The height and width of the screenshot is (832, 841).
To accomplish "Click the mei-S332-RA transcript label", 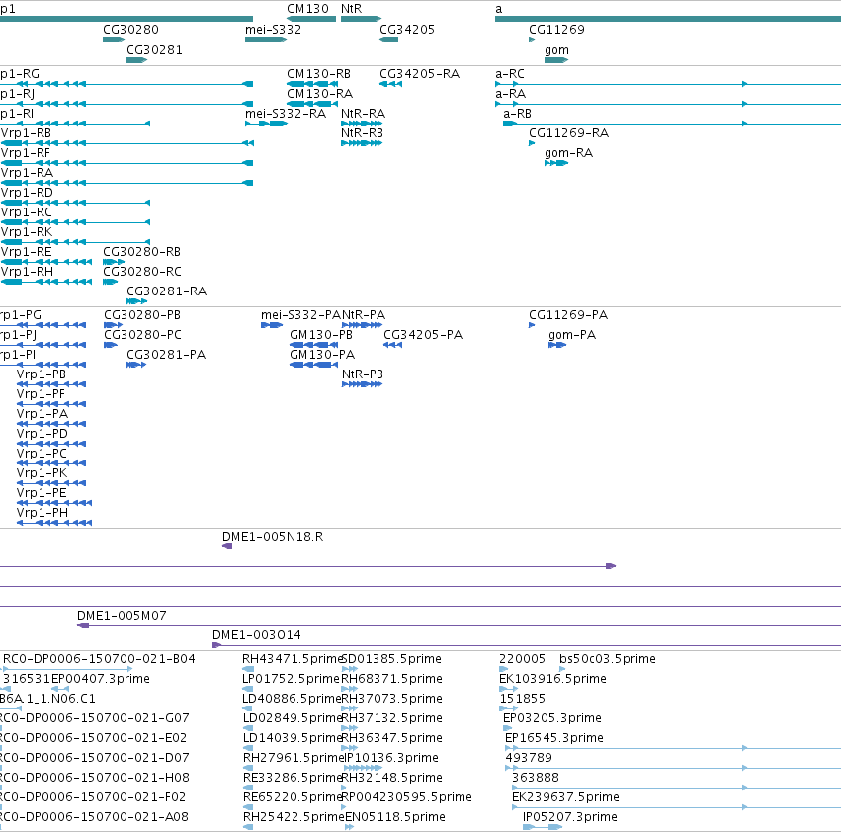I will click(x=286, y=114).
